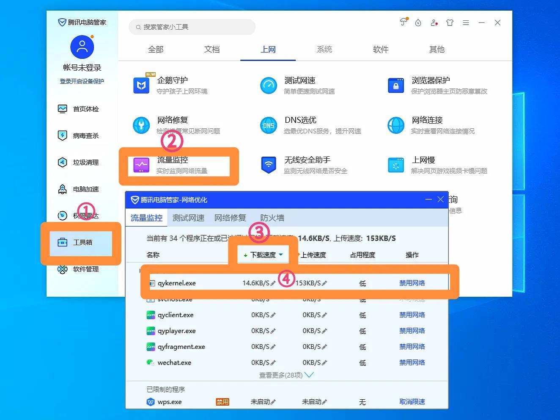Open the 网络连接 globe icon

tap(396, 125)
